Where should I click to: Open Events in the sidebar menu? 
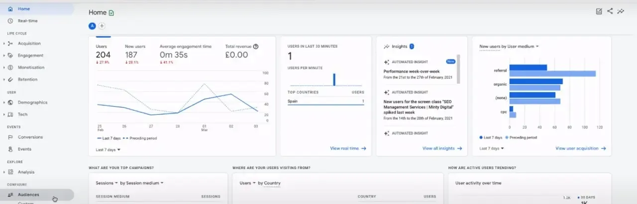point(24,149)
